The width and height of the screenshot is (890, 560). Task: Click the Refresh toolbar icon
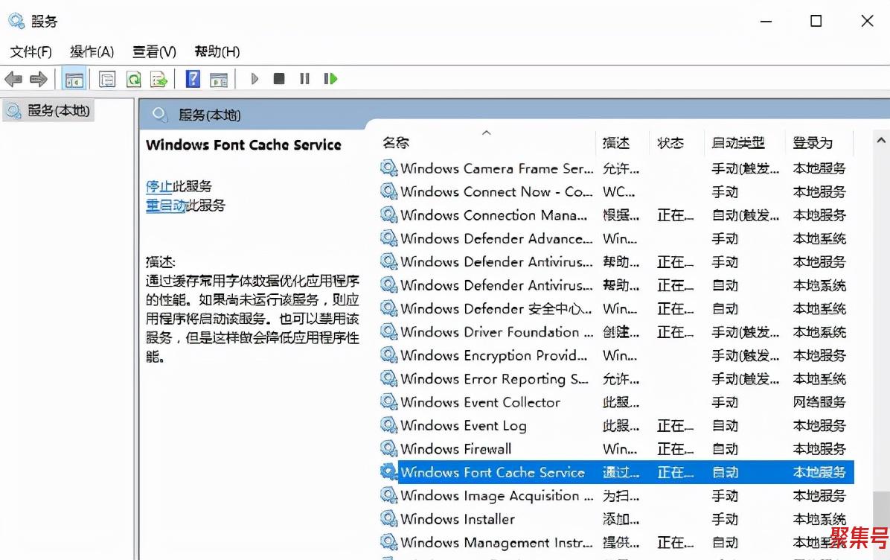tap(133, 79)
